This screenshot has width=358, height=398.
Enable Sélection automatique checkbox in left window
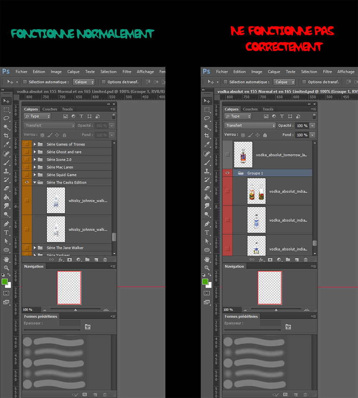coord(25,82)
